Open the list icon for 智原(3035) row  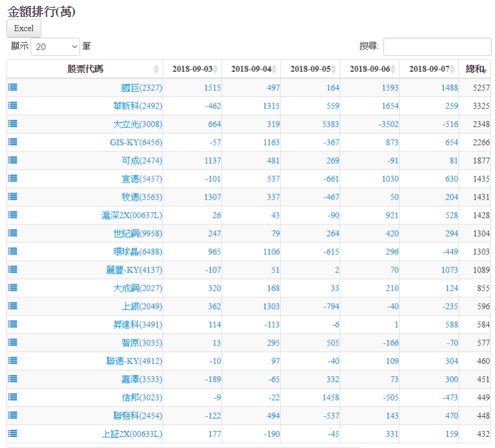pos(12,343)
